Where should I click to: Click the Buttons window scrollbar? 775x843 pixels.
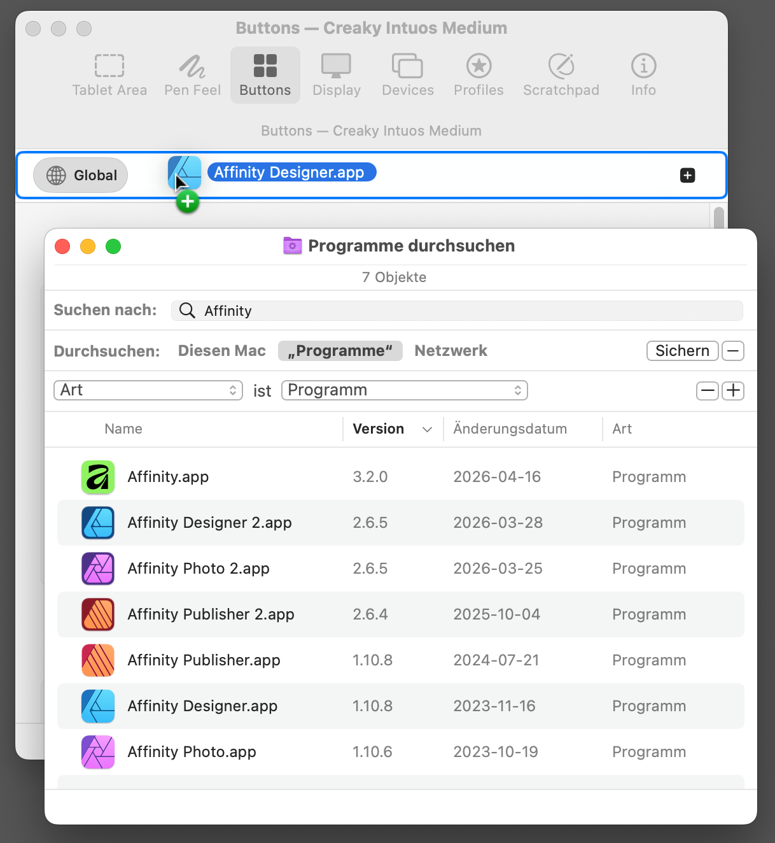click(719, 217)
